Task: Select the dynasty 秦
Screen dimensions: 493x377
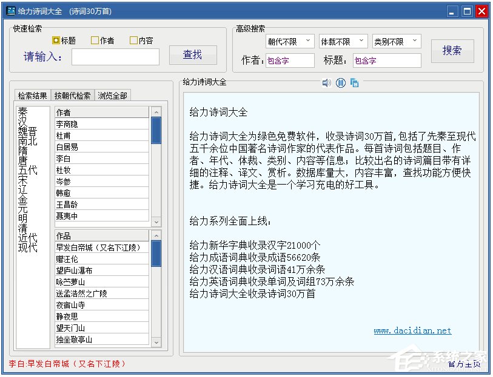Action: (23, 112)
